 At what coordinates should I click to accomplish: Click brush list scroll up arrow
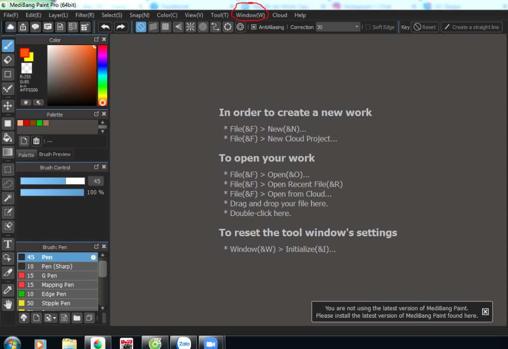click(103, 255)
